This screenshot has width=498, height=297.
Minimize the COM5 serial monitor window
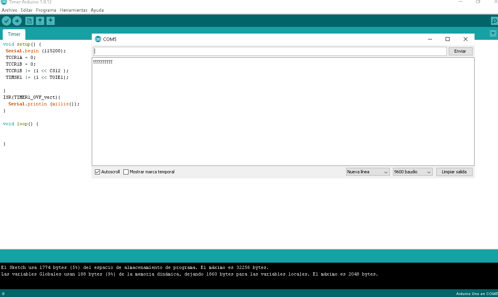[430, 39]
